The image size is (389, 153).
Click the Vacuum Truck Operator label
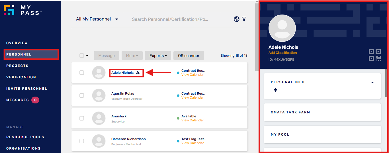click(127, 99)
